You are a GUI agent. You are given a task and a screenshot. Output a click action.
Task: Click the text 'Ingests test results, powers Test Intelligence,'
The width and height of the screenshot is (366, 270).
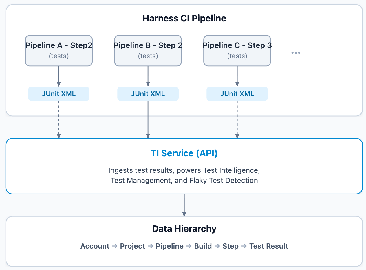point(184,170)
